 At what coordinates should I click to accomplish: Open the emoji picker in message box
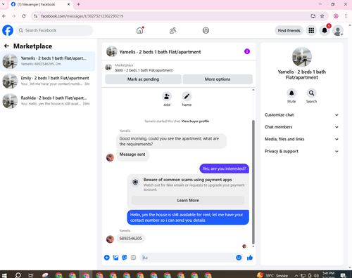click(239, 258)
